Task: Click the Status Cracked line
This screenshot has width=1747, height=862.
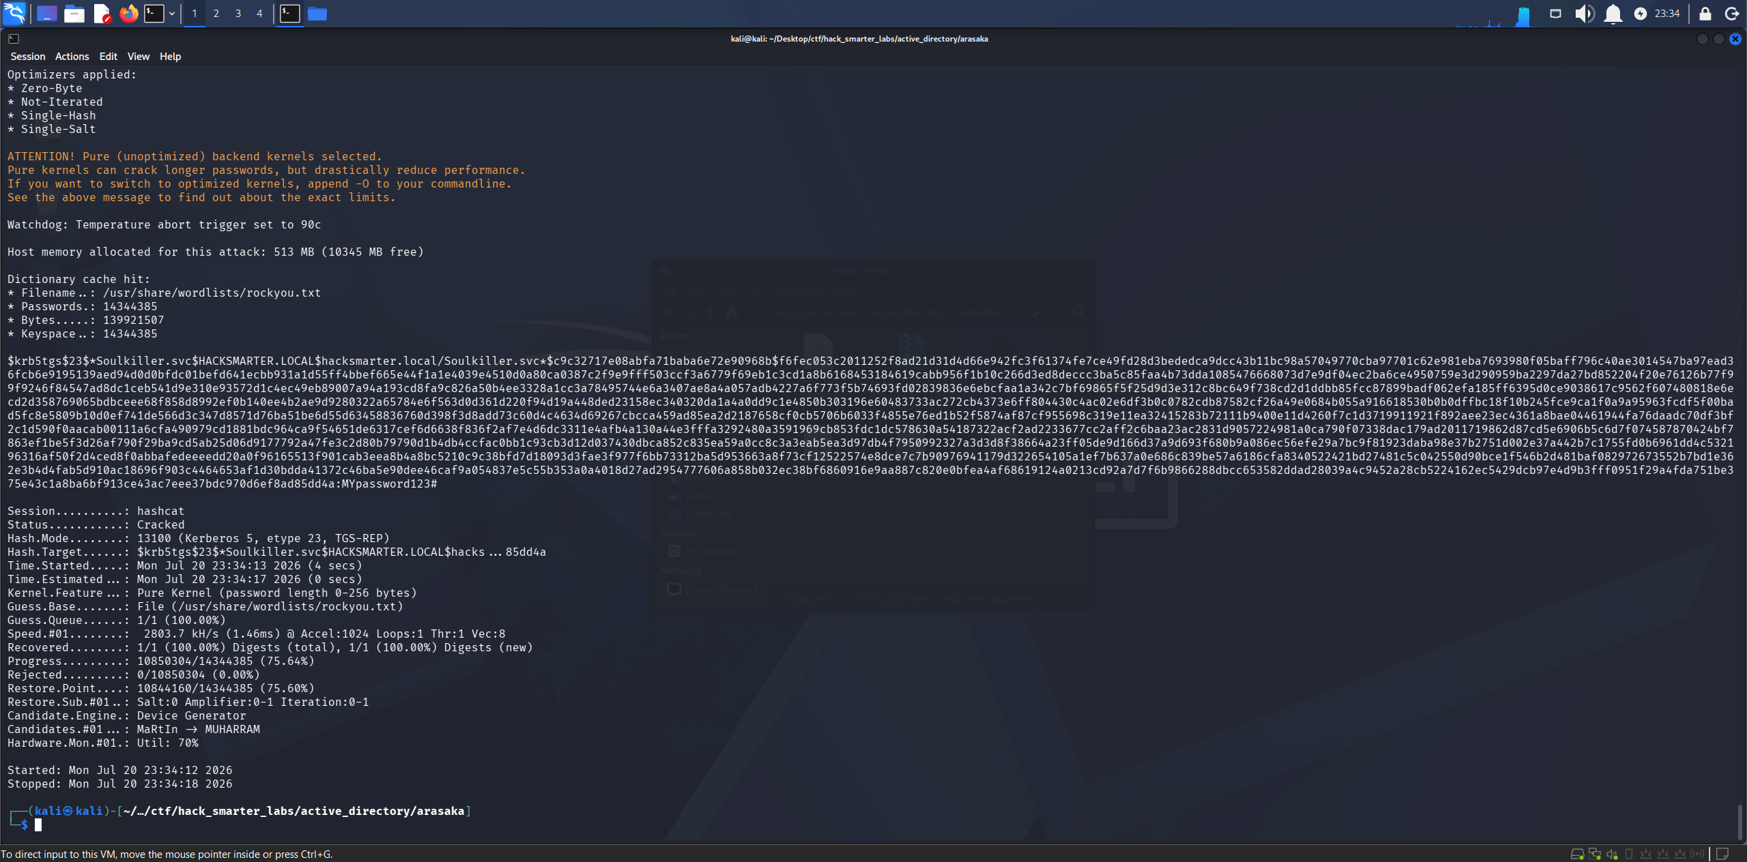Action: click(x=96, y=524)
